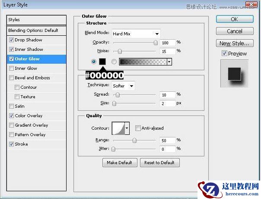The image size is (261, 199).
Task: Uncheck the Inner Shadow checkbox
Action: tap(11, 49)
